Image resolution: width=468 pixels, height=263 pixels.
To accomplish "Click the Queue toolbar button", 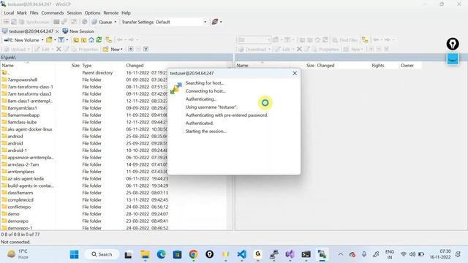I will coord(102,22).
